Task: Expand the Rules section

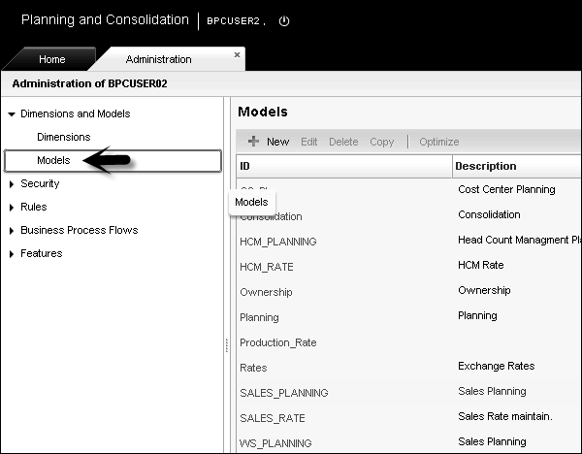Action: 12,207
